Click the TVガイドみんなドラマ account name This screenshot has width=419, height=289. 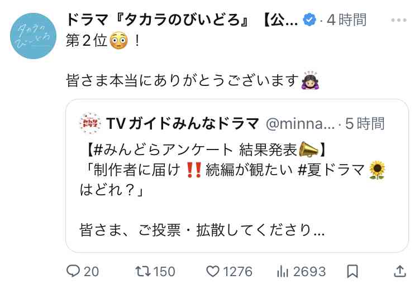183,123
